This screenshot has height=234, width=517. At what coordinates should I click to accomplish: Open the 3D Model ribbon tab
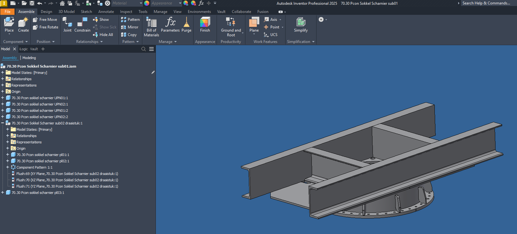pyautogui.click(x=66, y=12)
